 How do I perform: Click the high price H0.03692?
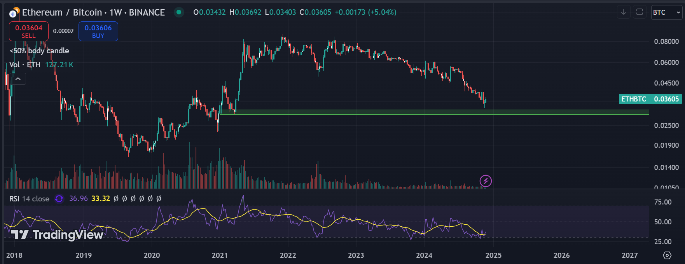pyautogui.click(x=245, y=12)
